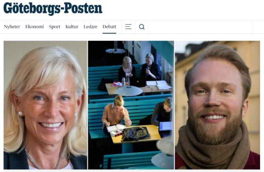The image size is (264, 172).
Task: Click the black bag on yellow table
Action: pyautogui.click(x=135, y=133)
